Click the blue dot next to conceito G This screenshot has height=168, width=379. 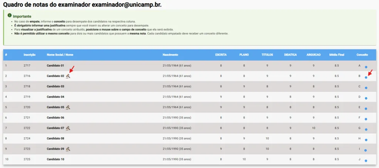(366, 130)
